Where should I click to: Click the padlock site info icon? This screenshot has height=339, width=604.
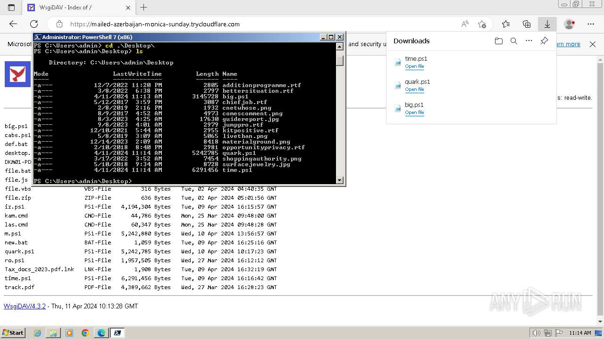point(59,24)
